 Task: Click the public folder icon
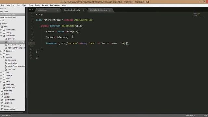2,94
